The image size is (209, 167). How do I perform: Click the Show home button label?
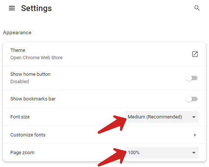click(x=30, y=74)
